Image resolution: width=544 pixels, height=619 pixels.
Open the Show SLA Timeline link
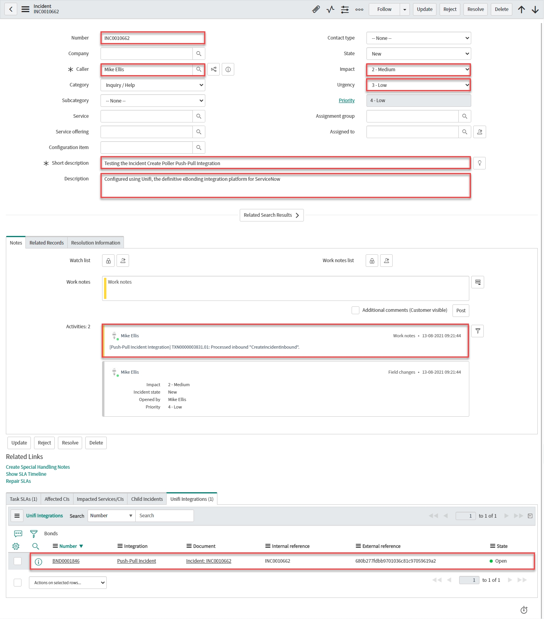coord(26,474)
